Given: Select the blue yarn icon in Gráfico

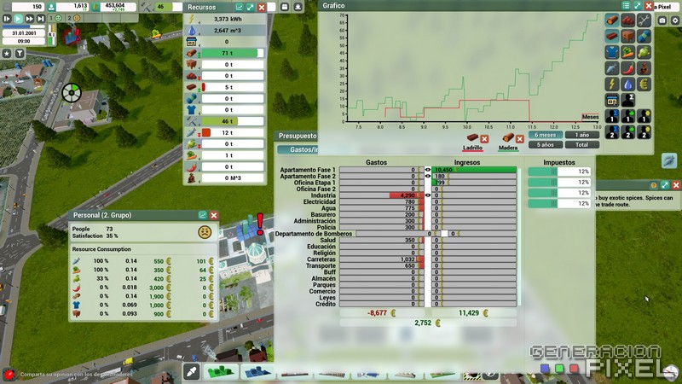Looking at the screenshot, I should click(644, 36).
